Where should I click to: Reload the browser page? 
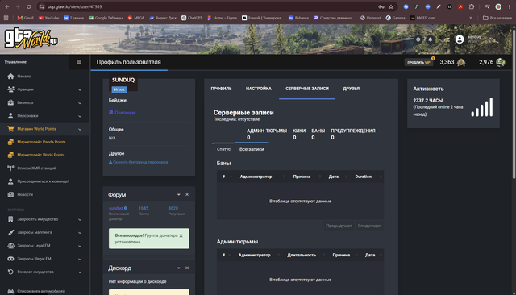point(29,6)
